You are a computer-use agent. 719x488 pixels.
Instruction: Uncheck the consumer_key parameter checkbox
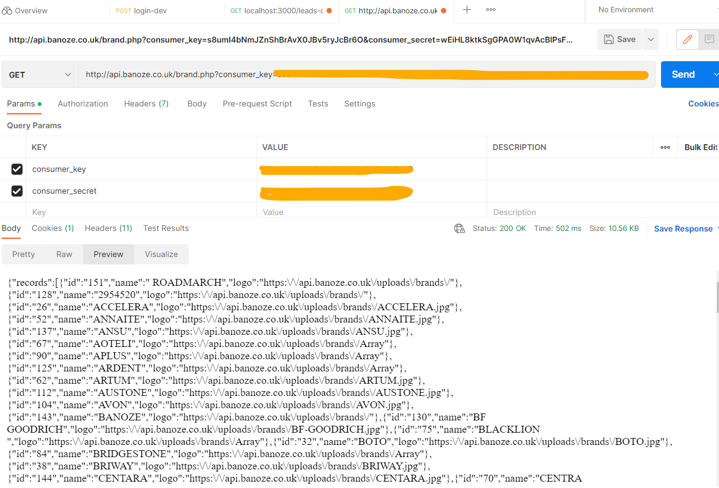click(x=17, y=169)
